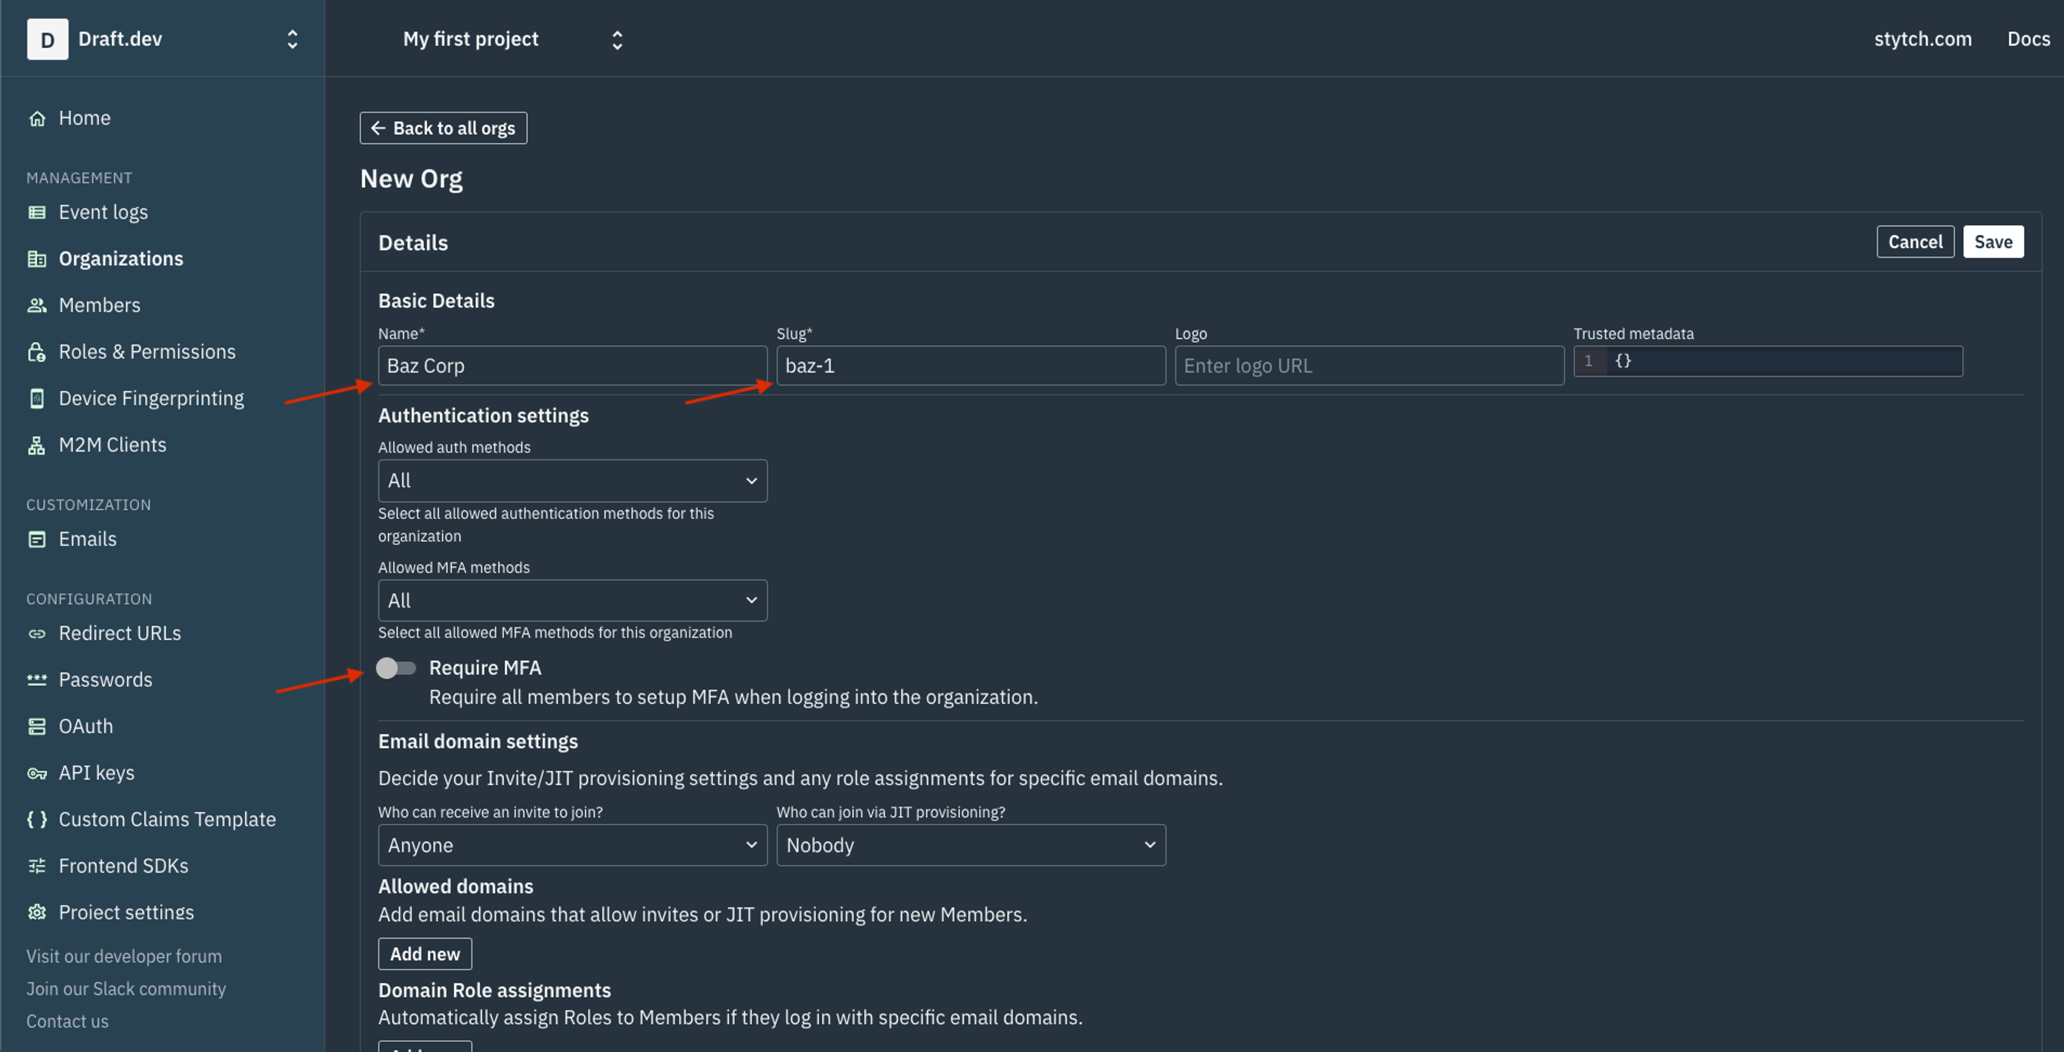This screenshot has height=1052, width=2064.
Task: Expand the Who can join via JIT provisioning dropdown
Action: 970,844
